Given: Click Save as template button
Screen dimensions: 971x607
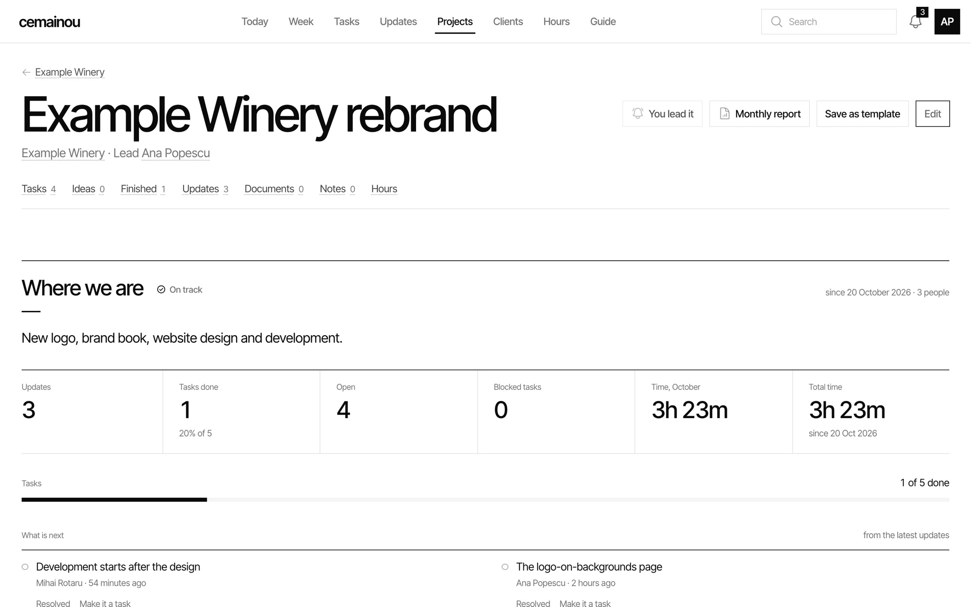Looking at the screenshot, I should coord(862,114).
